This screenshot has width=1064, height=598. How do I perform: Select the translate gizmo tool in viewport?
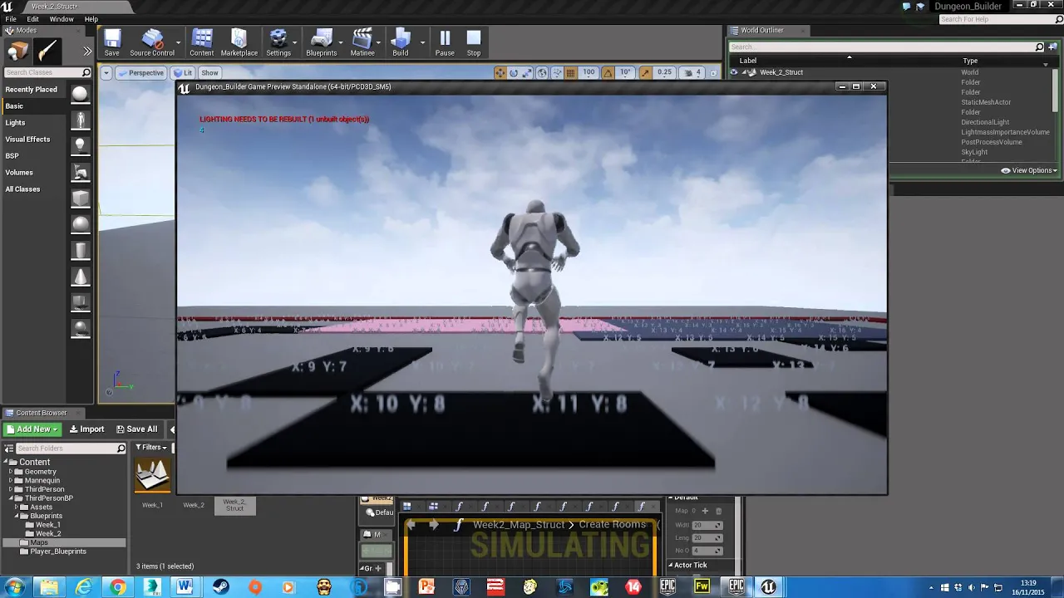click(x=500, y=73)
